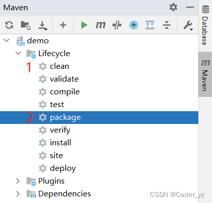Click the gear icon beside test
Image resolution: width=212 pixels, height=203 pixels.
(x=43, y=105)
